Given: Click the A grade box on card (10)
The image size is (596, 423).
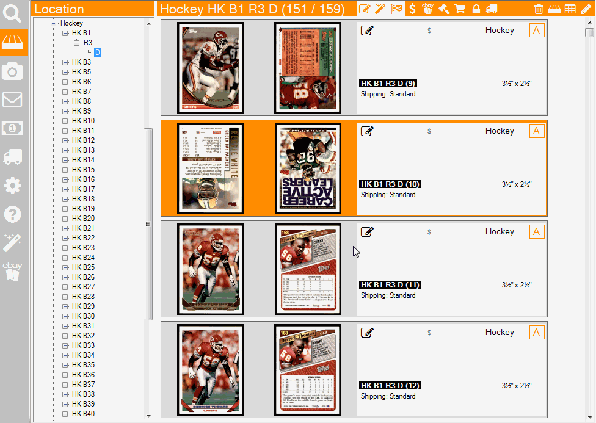Looking at the screenshot, I should [x=537, y=131].
